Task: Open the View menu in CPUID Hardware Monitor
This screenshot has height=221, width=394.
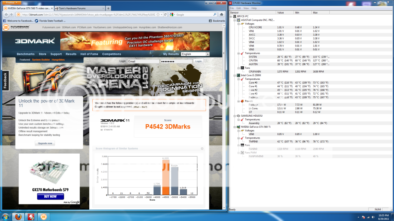Action: 246,8
